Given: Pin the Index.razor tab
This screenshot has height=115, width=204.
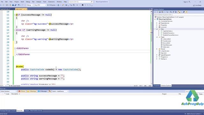Looking at the screenshot, I should 24,9.
